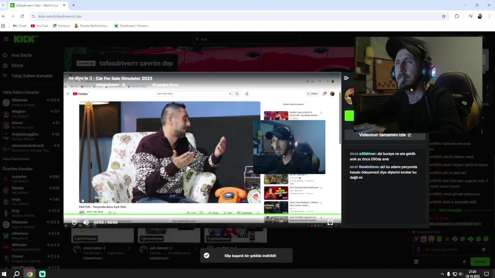Open Chrome apps grid in bookmarks bar
Image resolution: width=495 pixels, height=278 pixels.
click(x=3, y=26)
